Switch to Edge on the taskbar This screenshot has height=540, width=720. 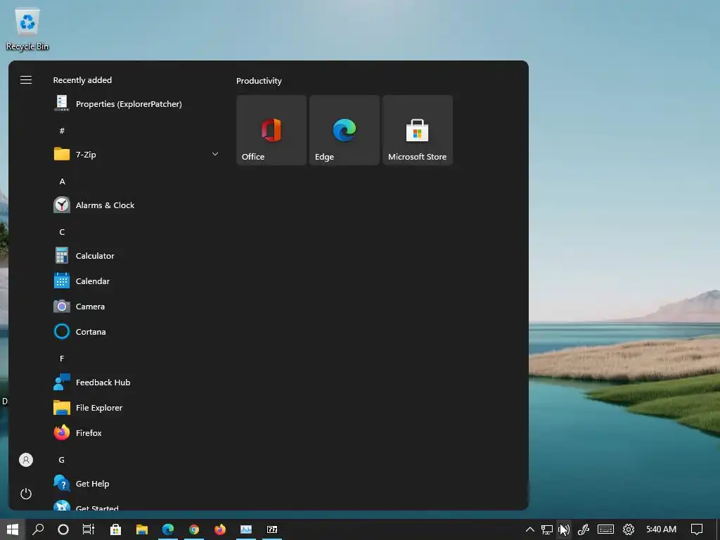pyautogui.click(x=168, y=529)
